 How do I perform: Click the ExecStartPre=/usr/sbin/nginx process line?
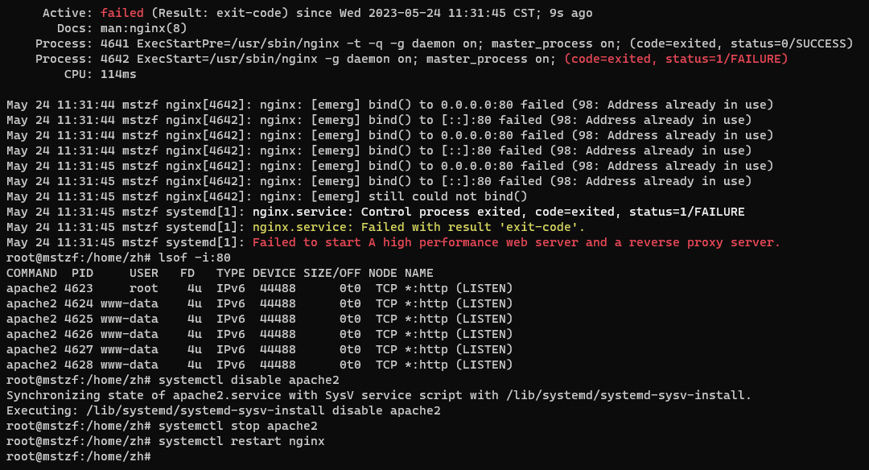point(443,43)
